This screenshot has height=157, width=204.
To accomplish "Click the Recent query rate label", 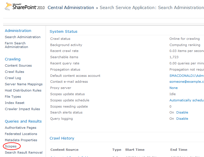I will tap(65, 63).
